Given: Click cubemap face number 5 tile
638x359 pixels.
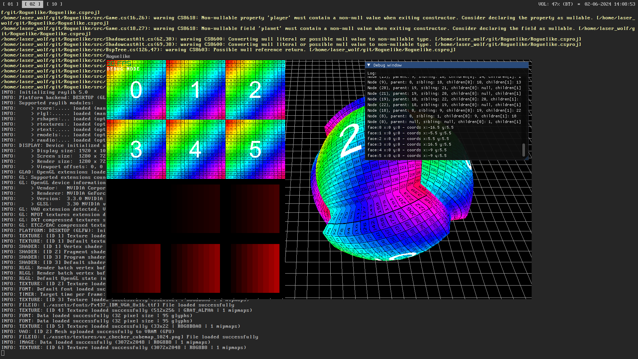Looking at the screenshot, I should pos(255,149).
